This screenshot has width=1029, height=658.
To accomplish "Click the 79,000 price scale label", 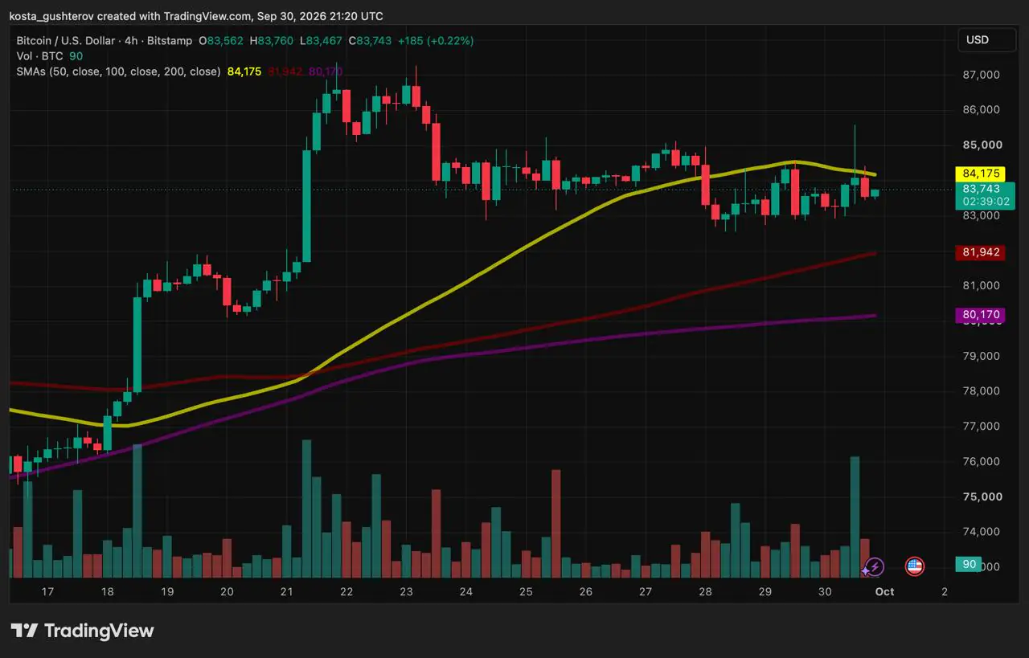I will tap(981, 356).
